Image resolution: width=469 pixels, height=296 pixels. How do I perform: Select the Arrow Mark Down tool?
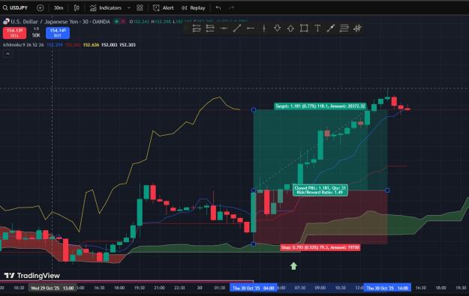pos(277,28)
